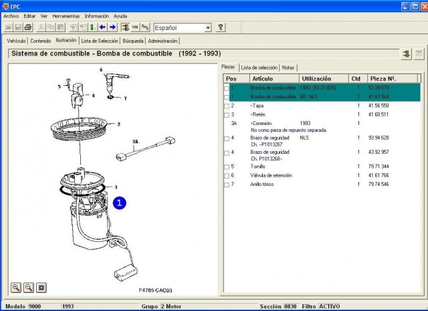Click the copy icon in toolbar
Viewport: 428px width, 311px height.
pyautogui.click(x=51, y=27)
